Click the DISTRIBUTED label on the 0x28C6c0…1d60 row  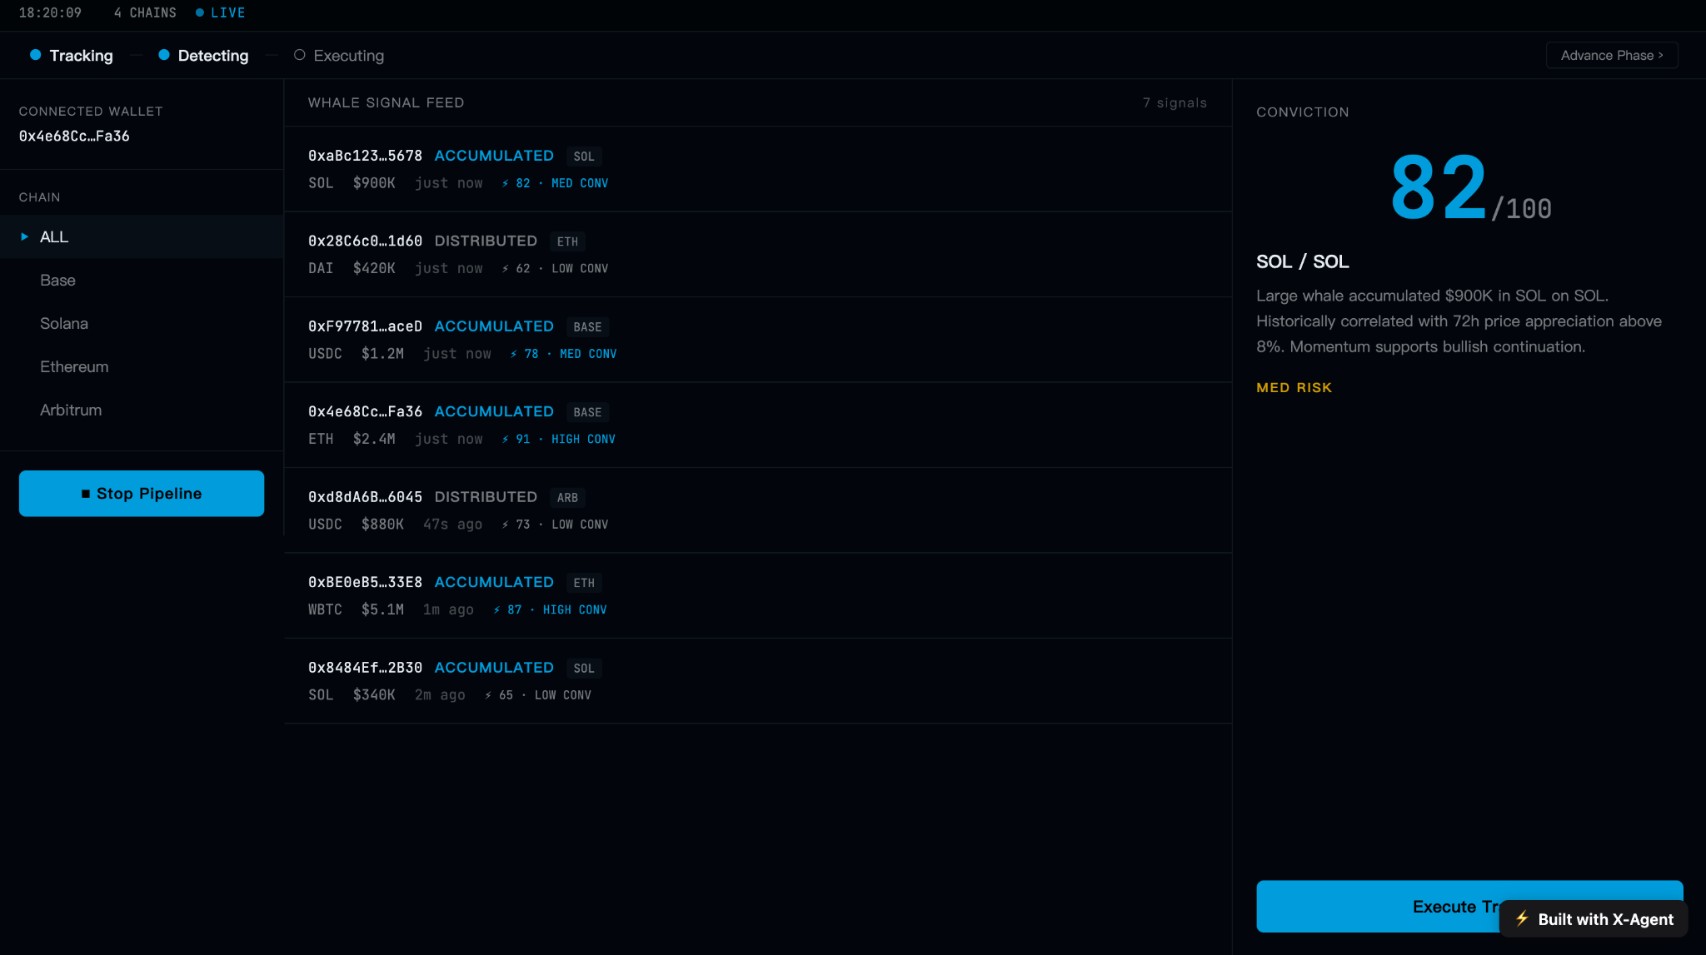coord(486,241)
